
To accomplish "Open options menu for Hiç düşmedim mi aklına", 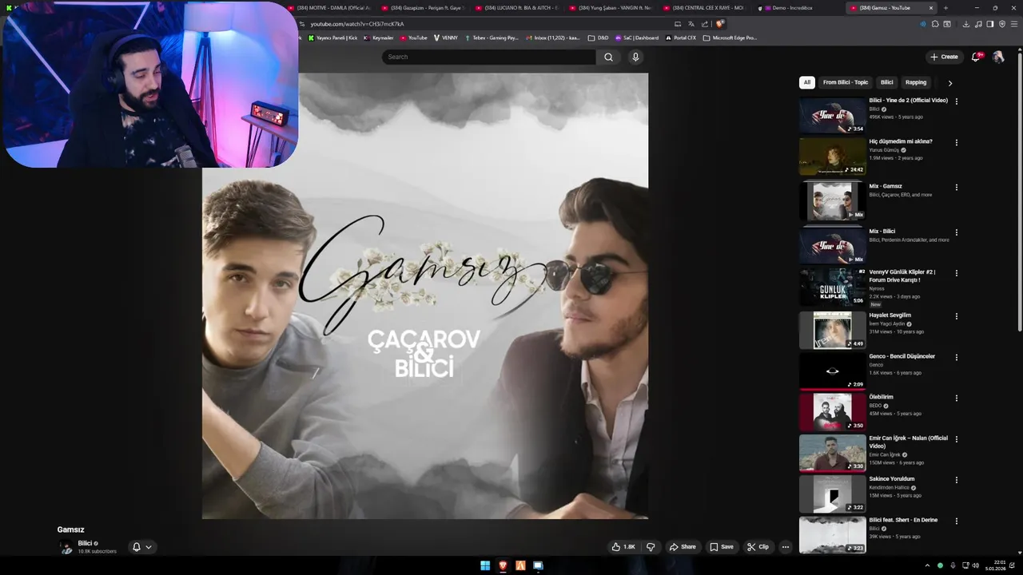I will tap(956, 142).
